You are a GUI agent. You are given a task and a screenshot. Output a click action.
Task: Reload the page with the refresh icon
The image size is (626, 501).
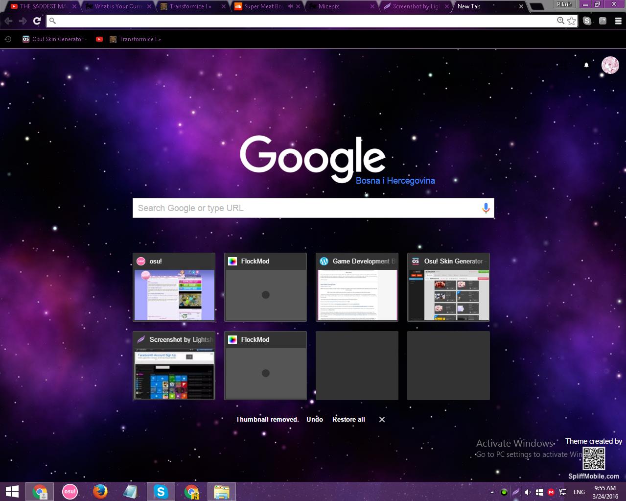coord(37,21)
